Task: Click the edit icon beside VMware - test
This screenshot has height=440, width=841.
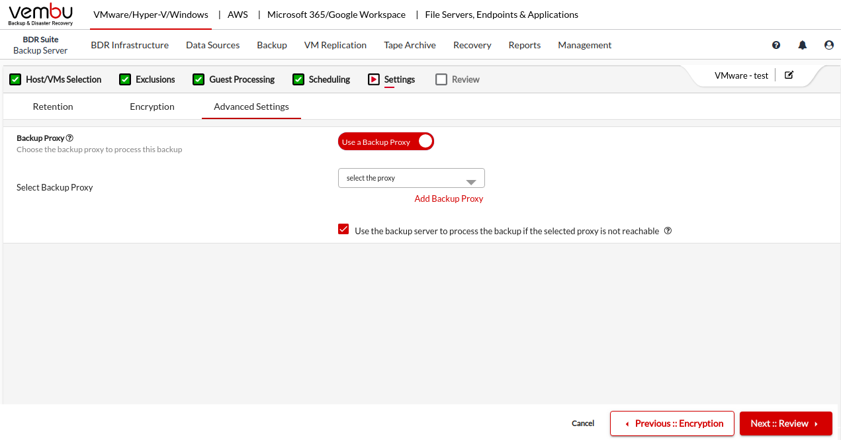Action: click(789, 75)
